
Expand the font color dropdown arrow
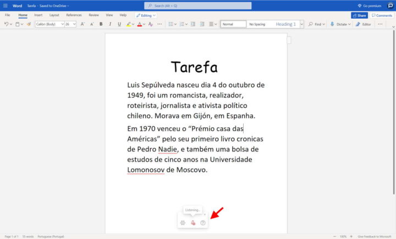[x=144, y=24]
